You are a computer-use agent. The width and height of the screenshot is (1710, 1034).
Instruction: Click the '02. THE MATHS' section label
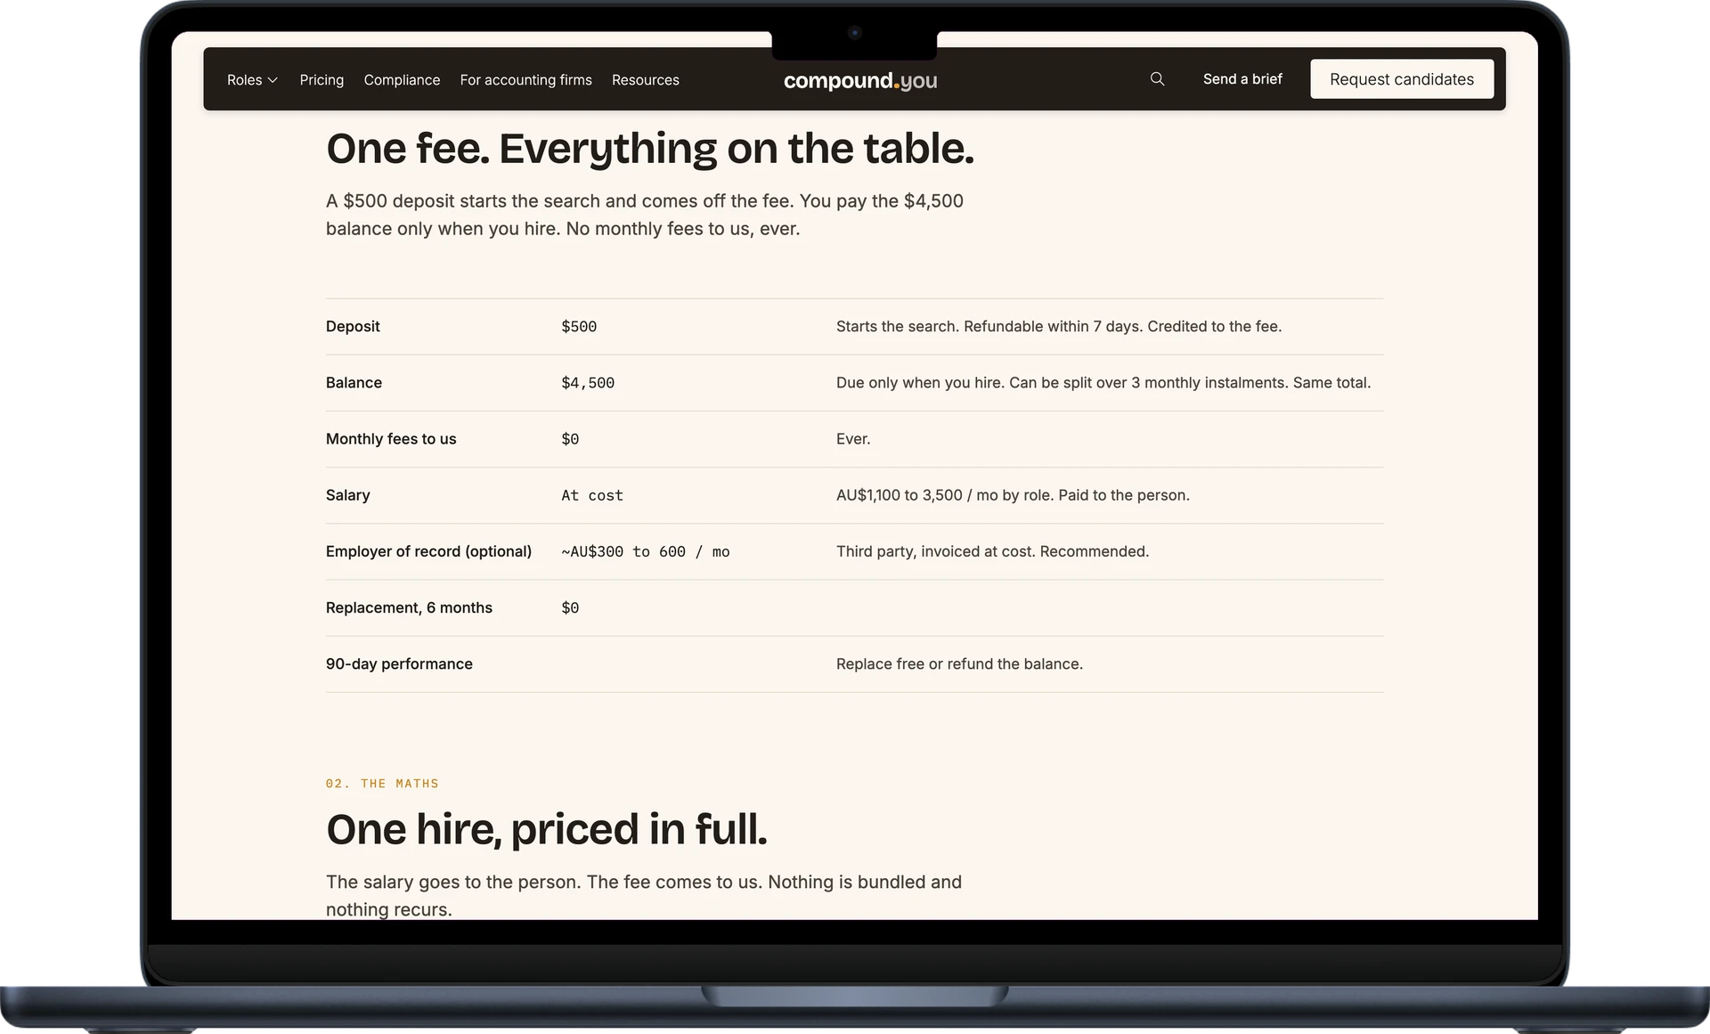click(382, 784)
